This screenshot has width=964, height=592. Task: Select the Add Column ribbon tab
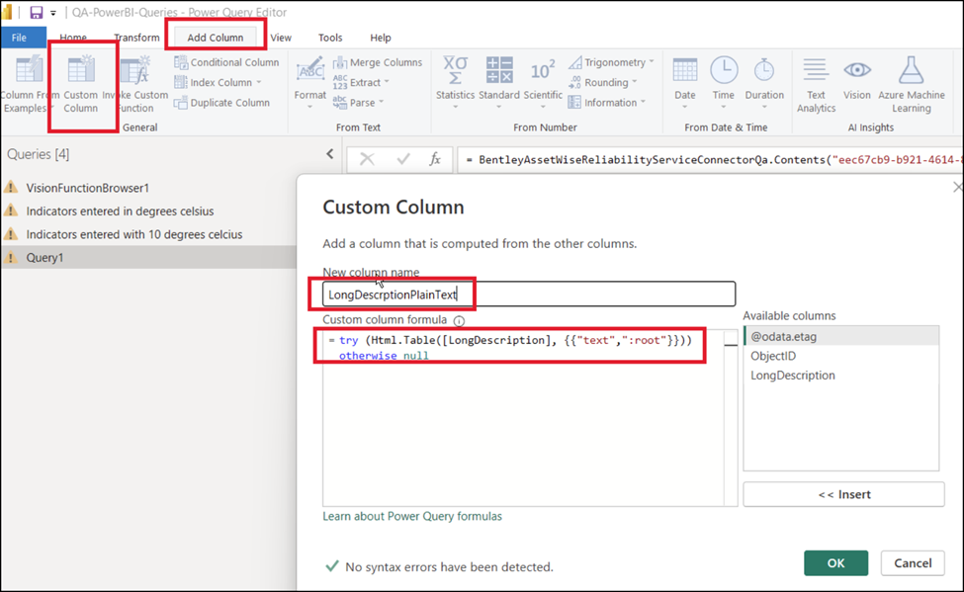point(216,38)
